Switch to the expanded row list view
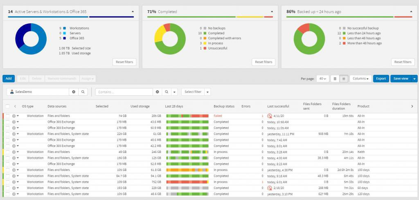The image size is (419, 200). click(335, 79)
